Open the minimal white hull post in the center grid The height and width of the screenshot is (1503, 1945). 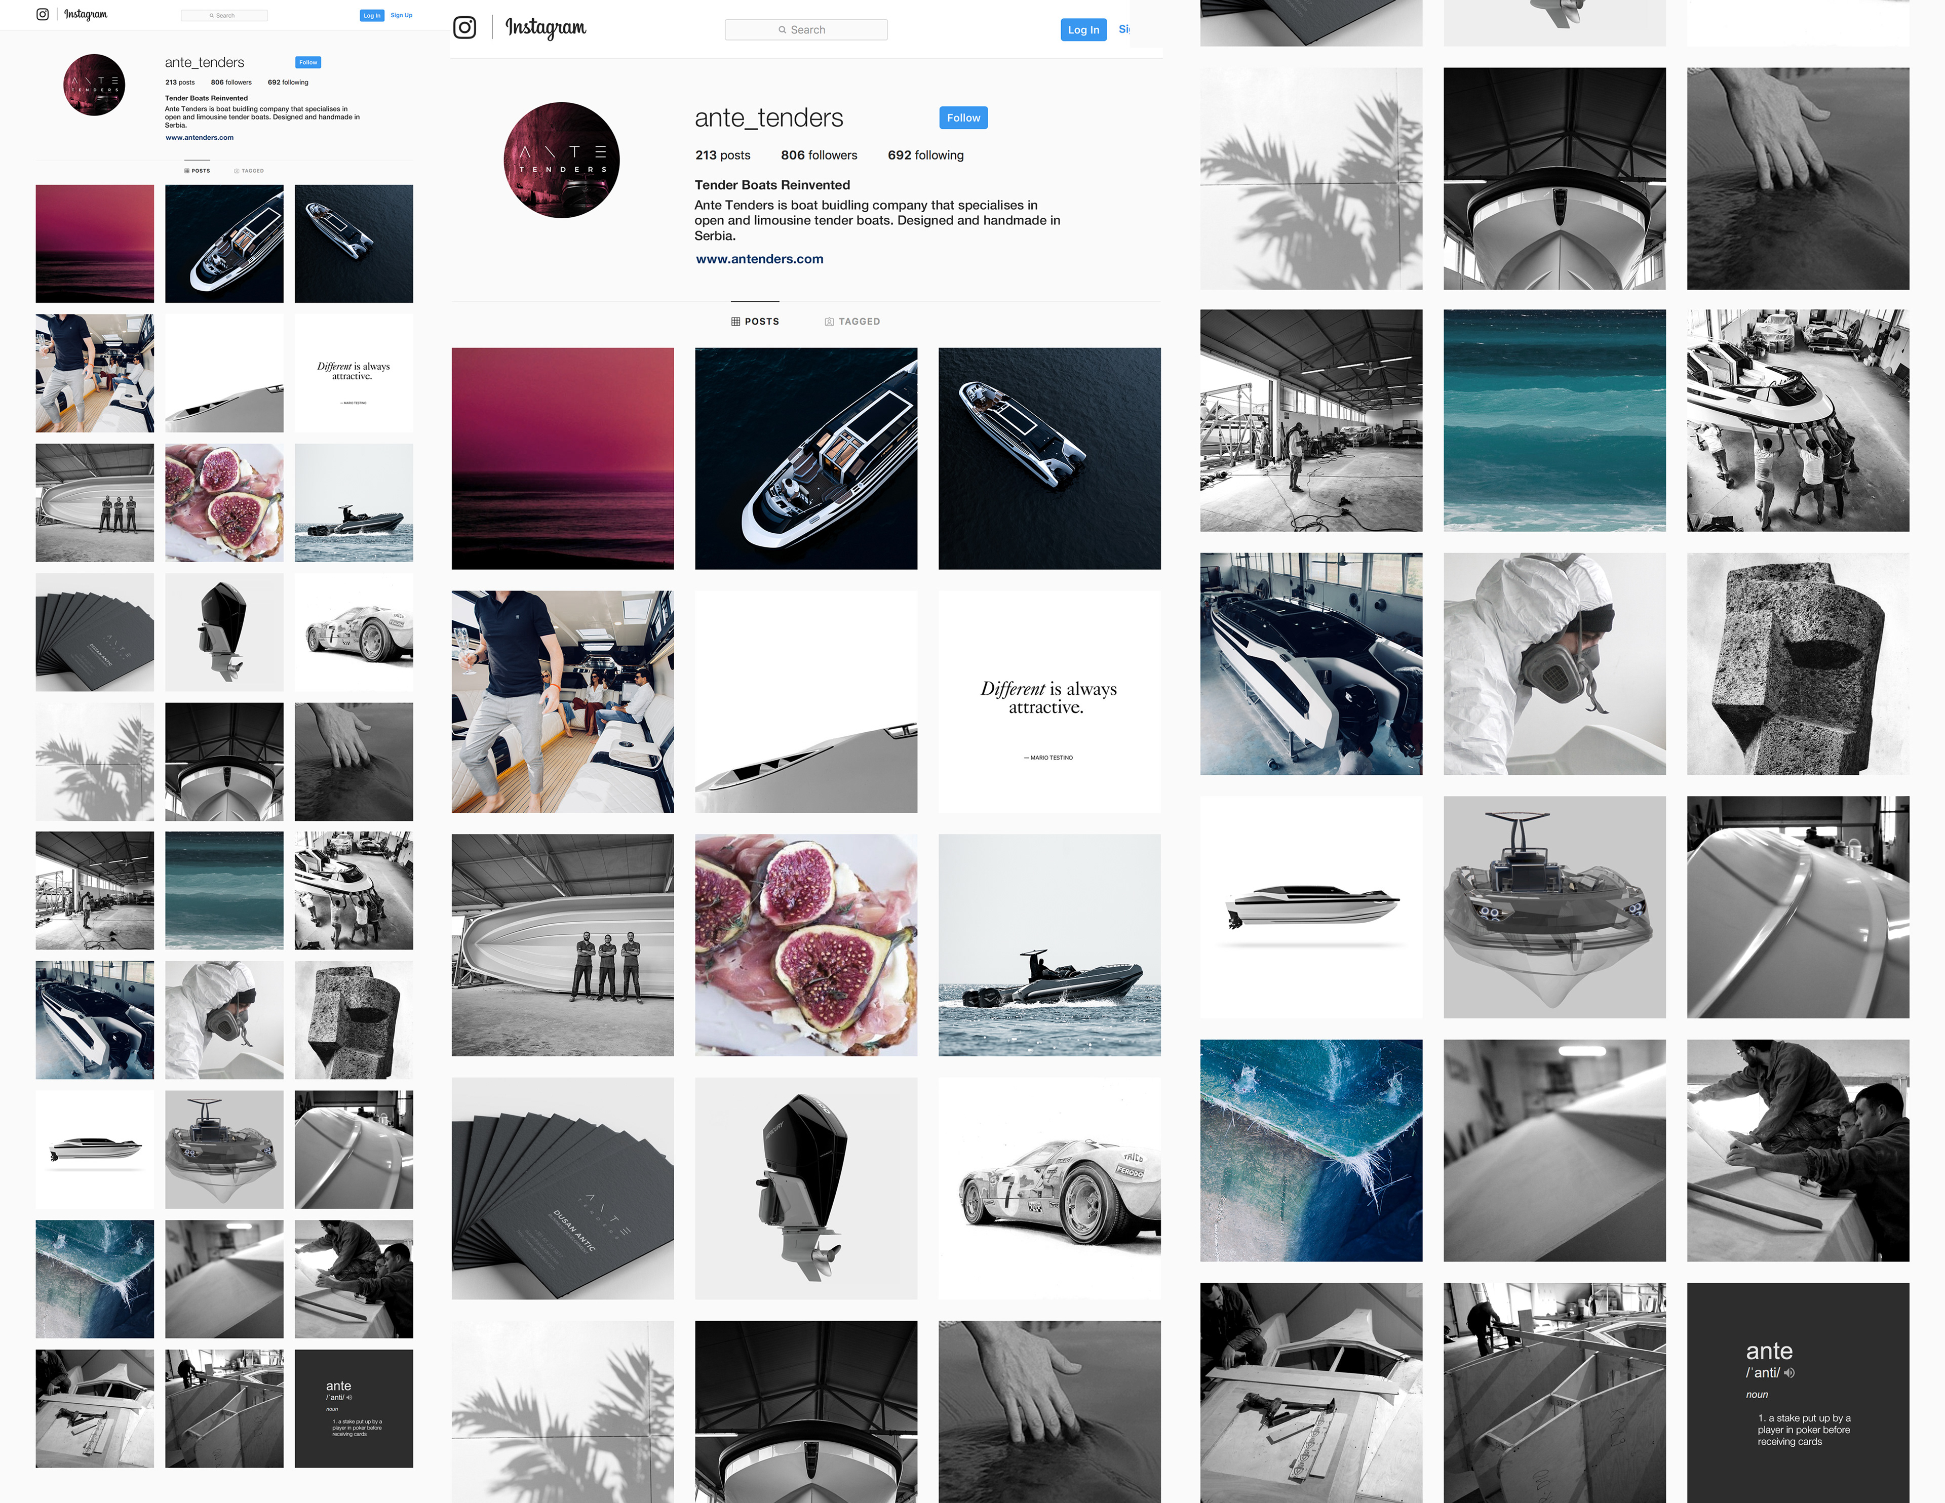(x=806, y=702)
